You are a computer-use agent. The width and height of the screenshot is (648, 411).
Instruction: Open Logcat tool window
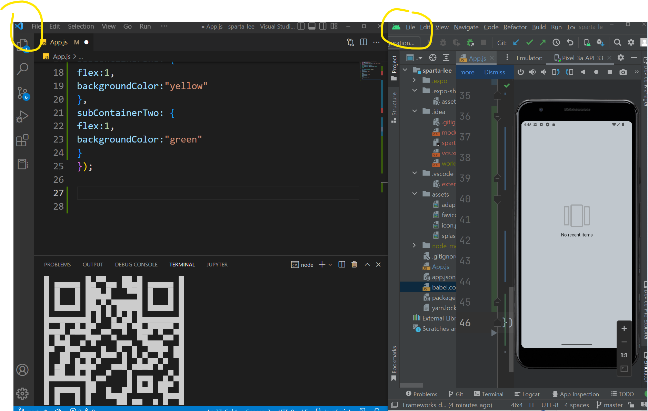[527, 394]
